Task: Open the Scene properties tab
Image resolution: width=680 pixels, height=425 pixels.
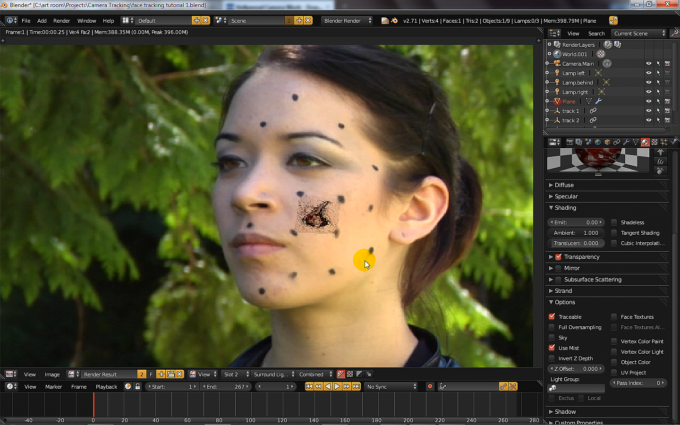Action: pos(588,142)
